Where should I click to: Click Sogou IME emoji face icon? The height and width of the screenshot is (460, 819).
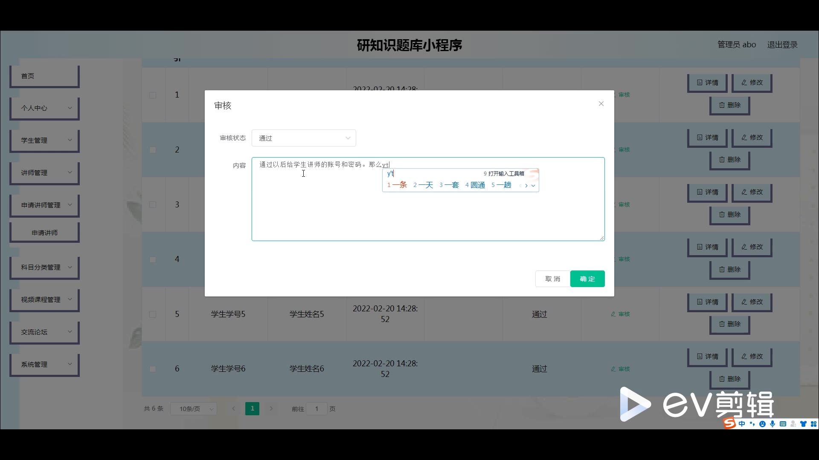click(762, 424)
